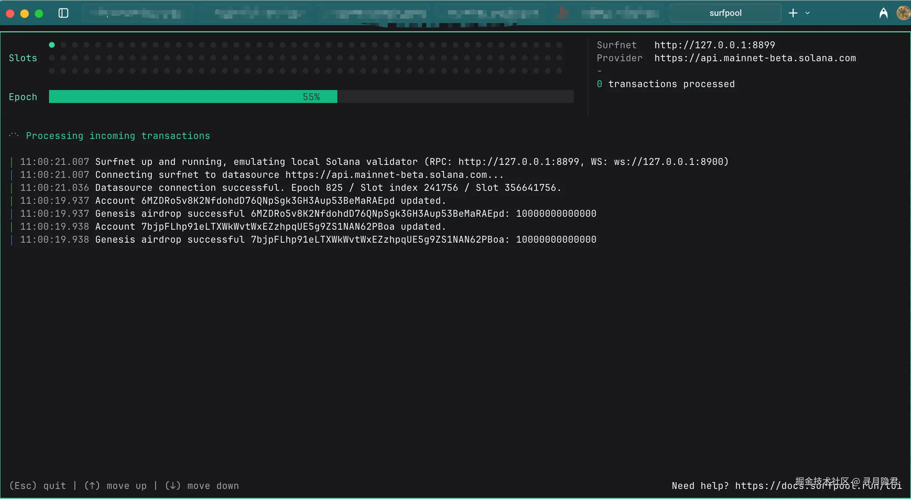Open the Warp AI assistant icon
Viewport: 911px width, 499px height.
[883, 13]
